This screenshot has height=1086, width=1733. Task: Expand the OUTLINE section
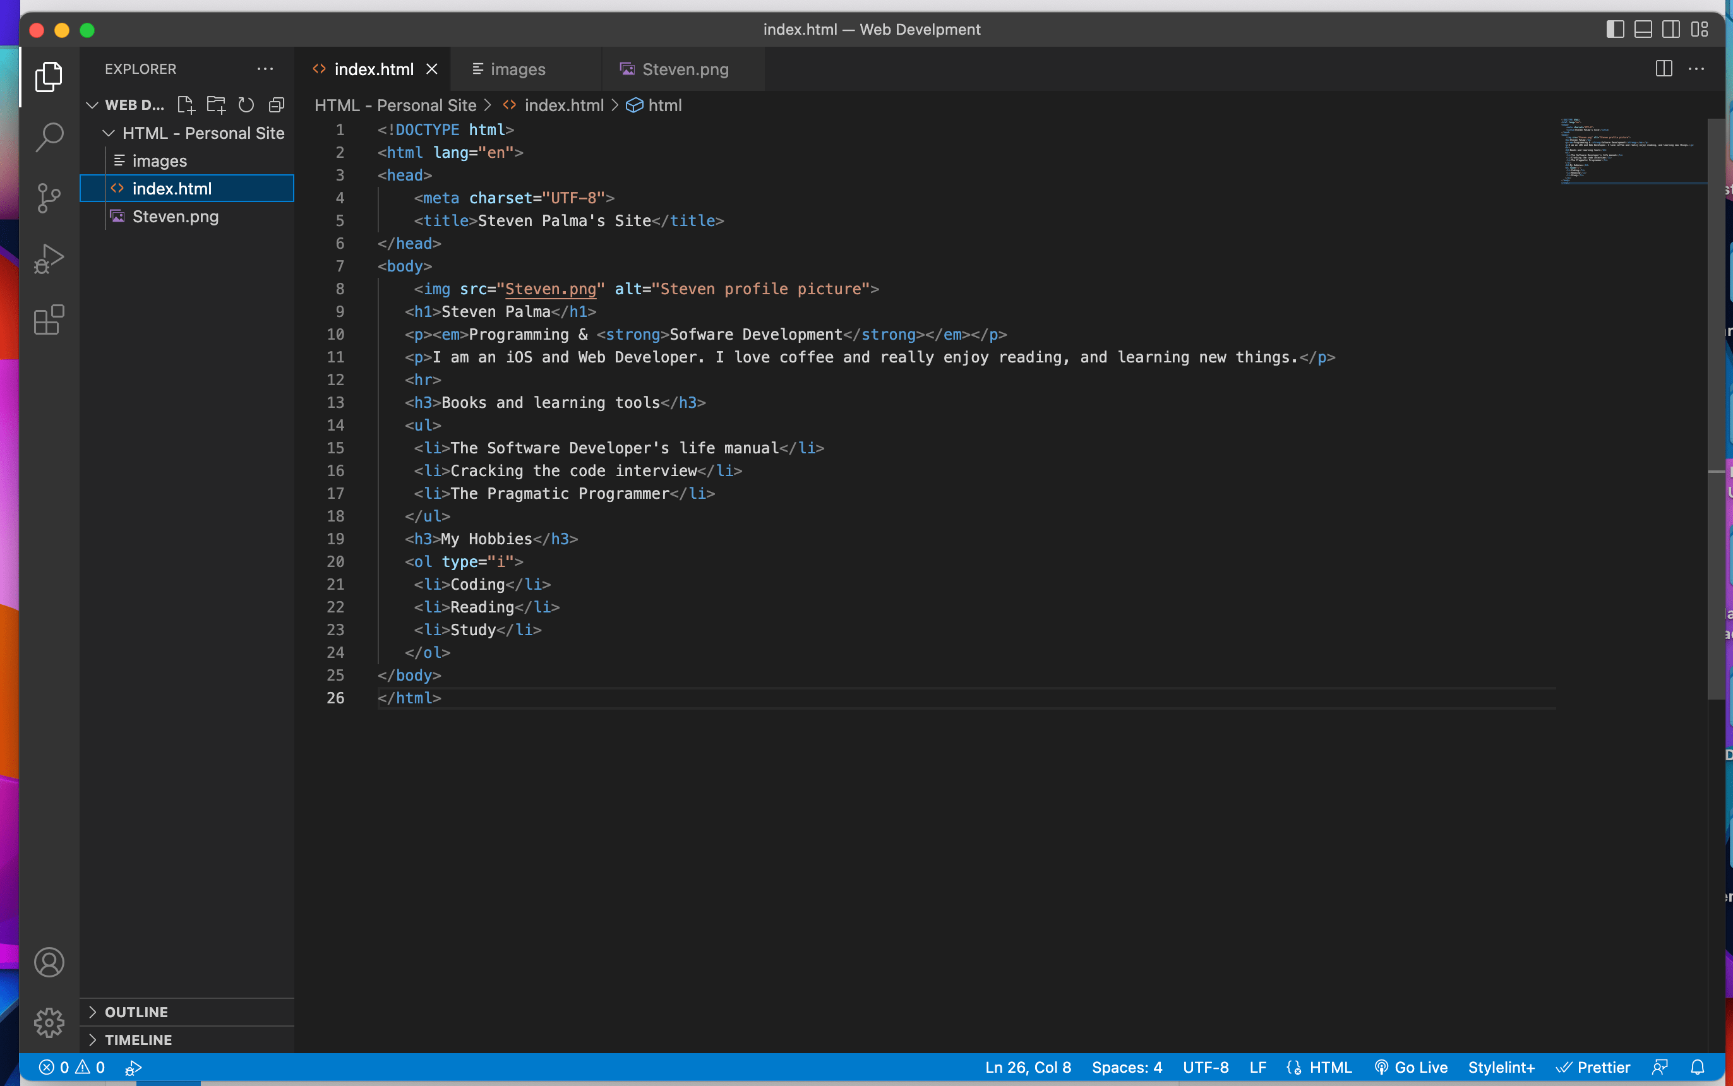pyautogui.click(x=136, y=1012)
